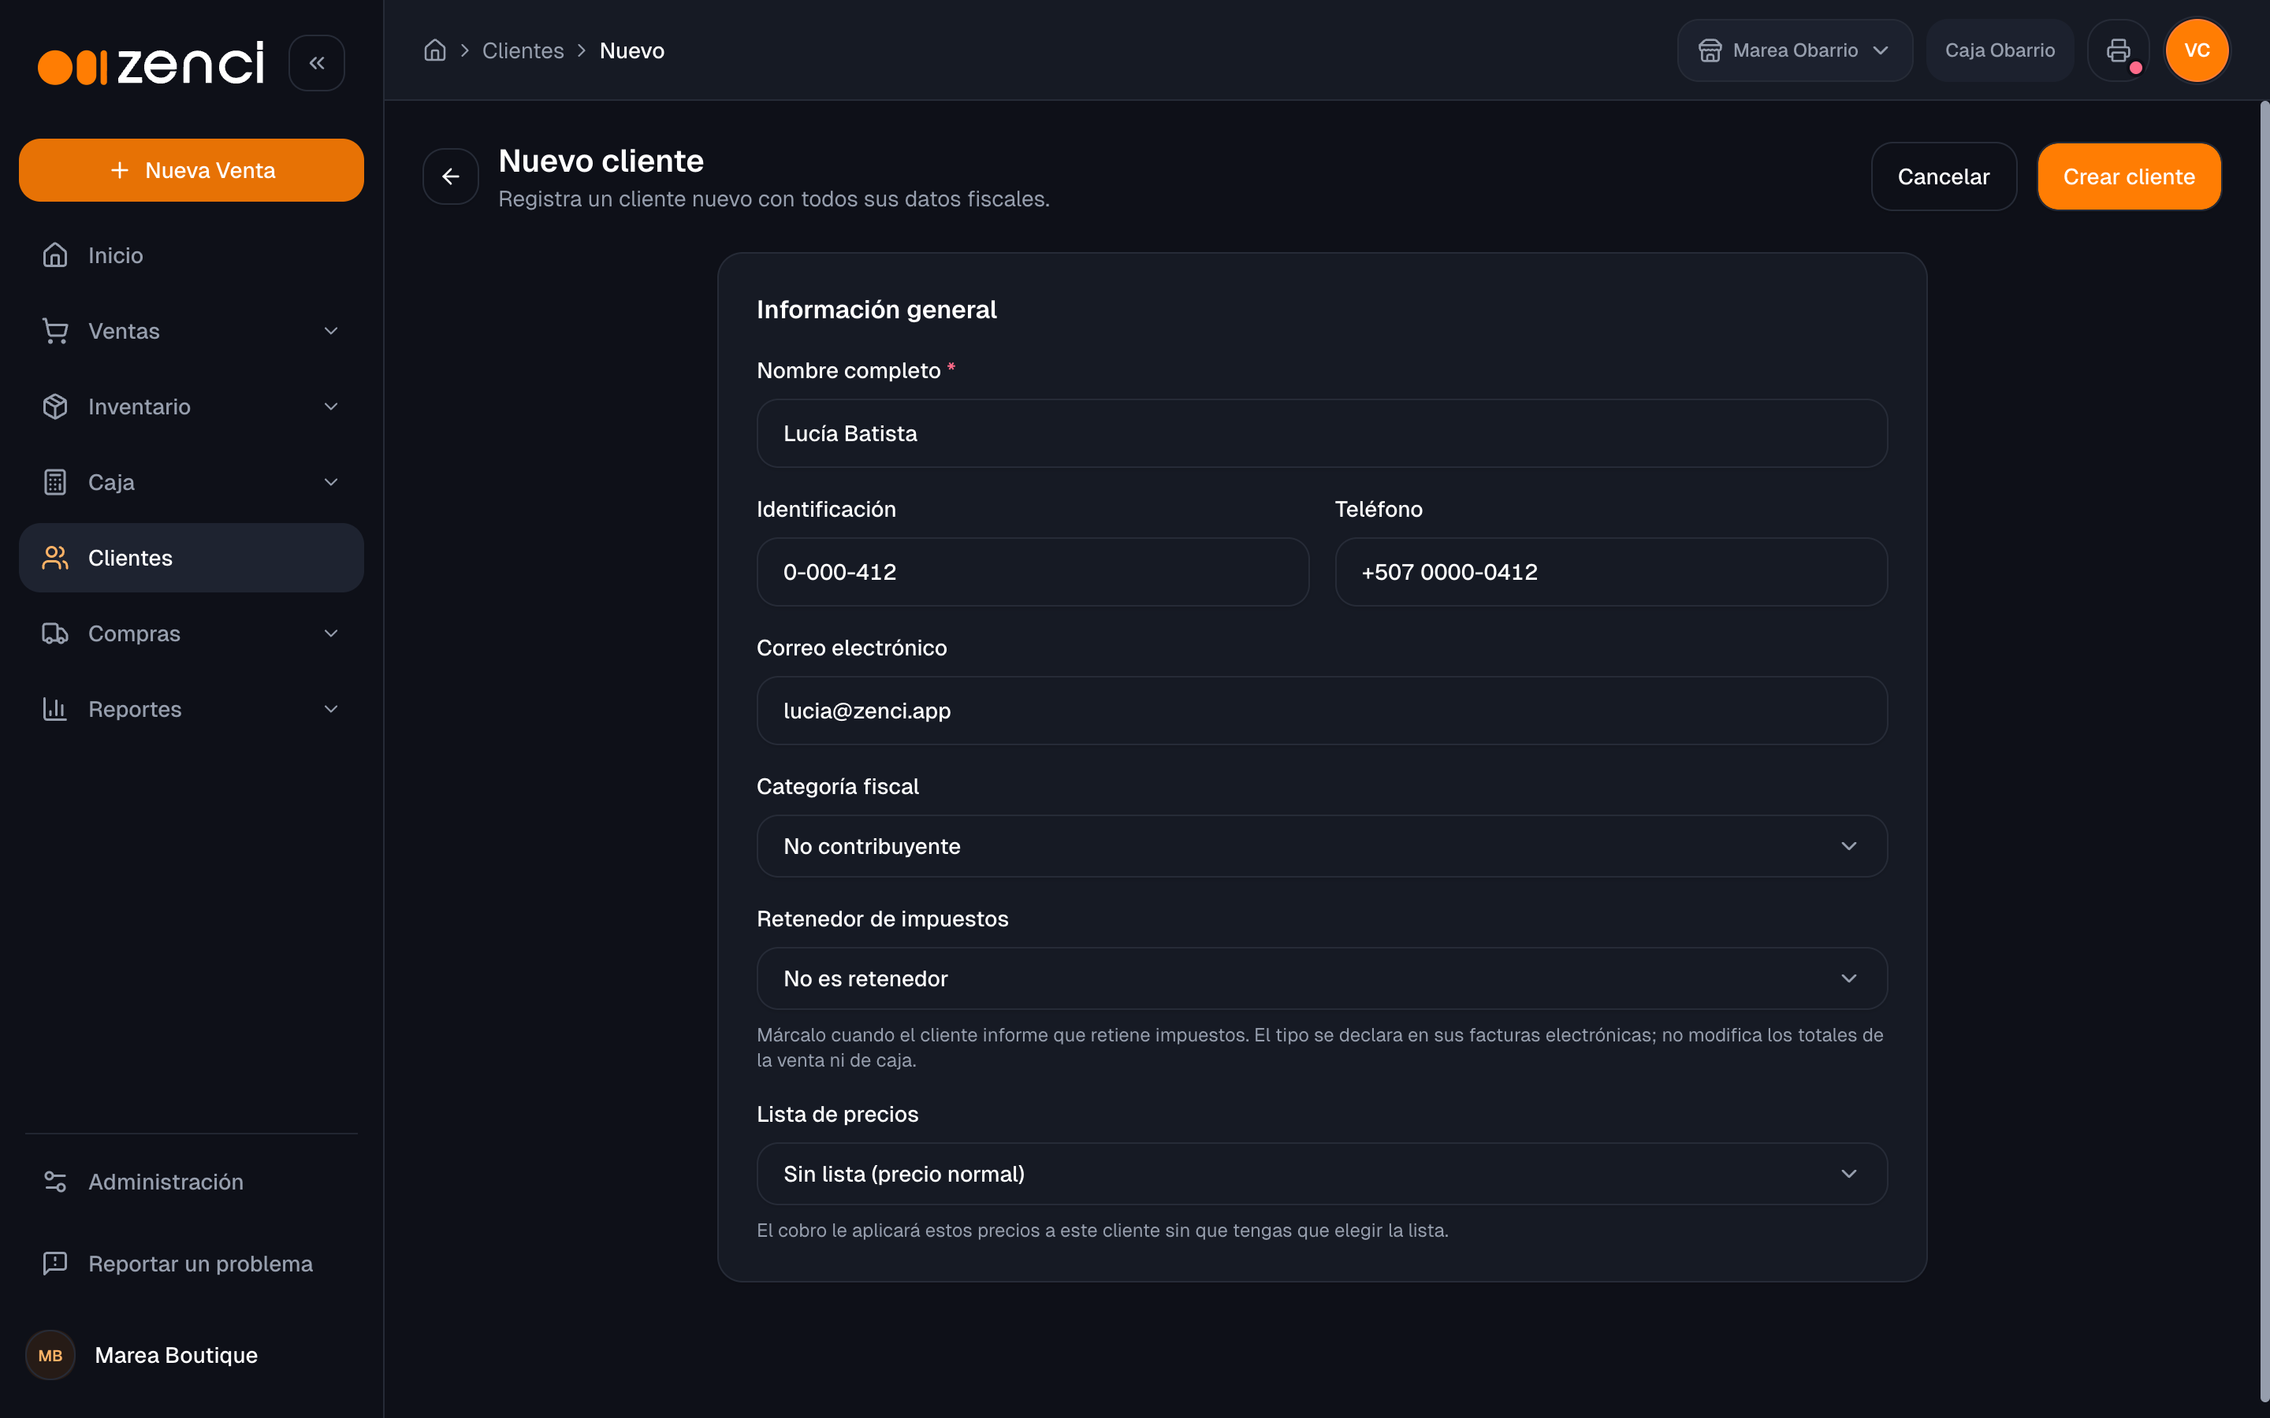Expand the Caja submenu chevron
This screenshot has height=1418, width=2270.
331,482
